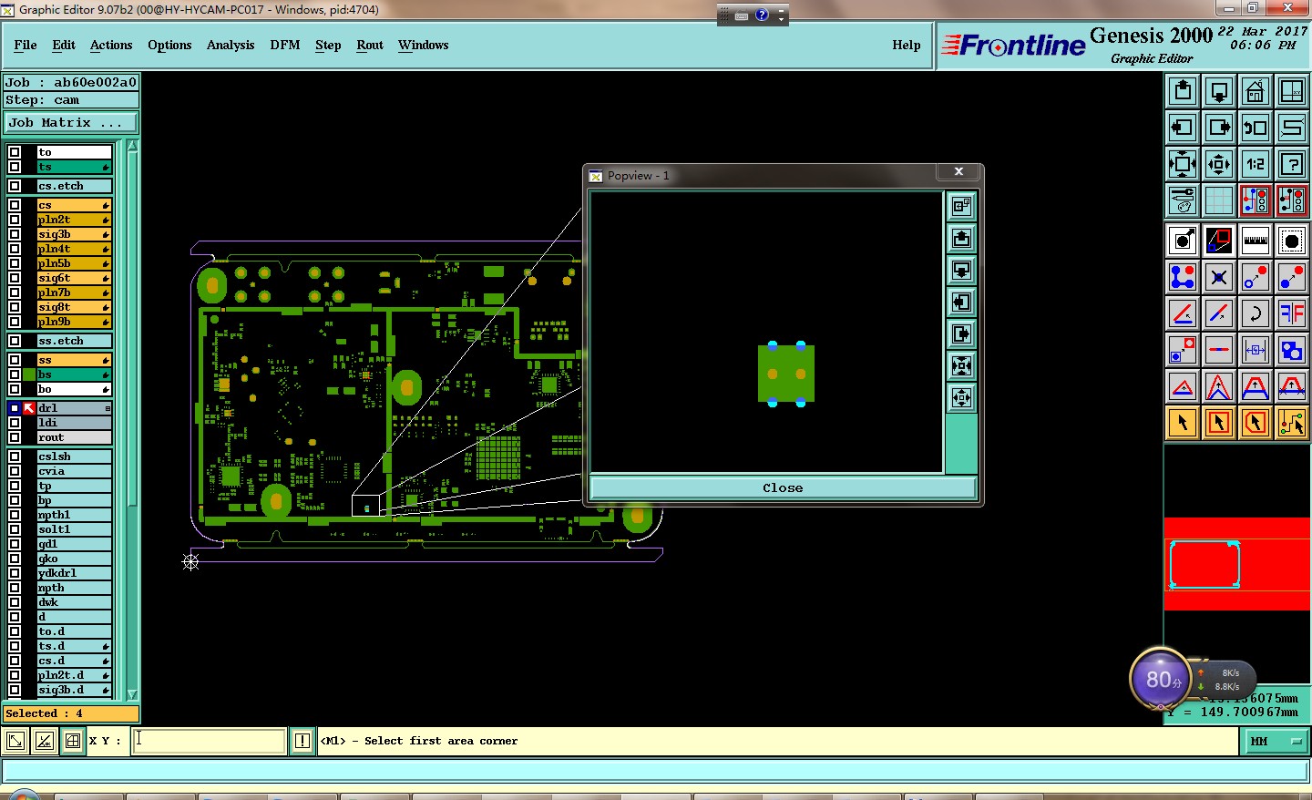
Task: Click the Job Matrix button
Action: (71, 122)
